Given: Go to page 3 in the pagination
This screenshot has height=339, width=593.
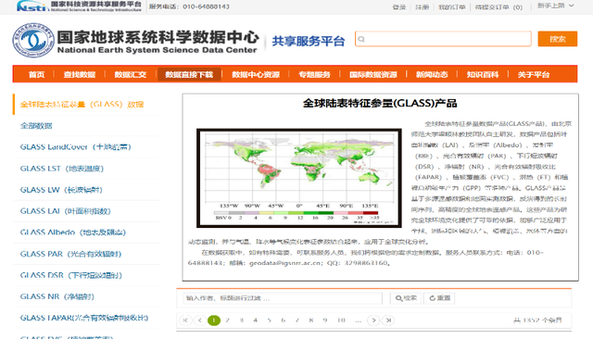Looking at the screenshot, I should pyautogui.click(x=242, y=320).
